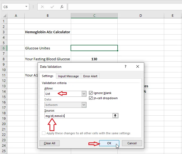Screen dimensions: 182x154
Task: Select row 8 header
Action: 4,59
